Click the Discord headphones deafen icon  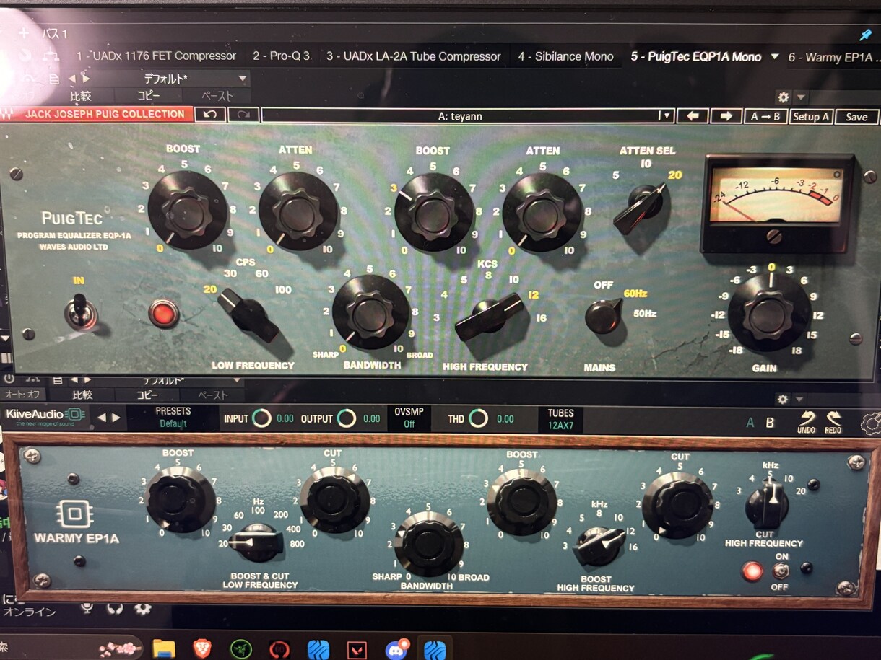115,607
